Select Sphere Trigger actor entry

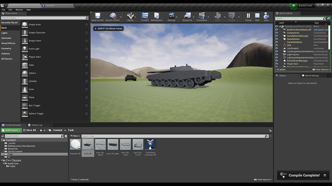55,114
